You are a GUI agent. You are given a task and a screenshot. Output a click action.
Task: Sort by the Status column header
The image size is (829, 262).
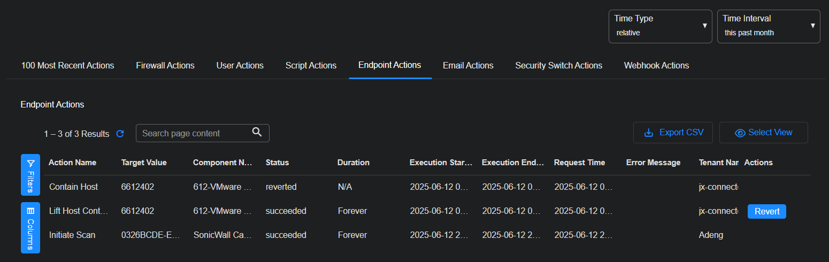click(277, 163)
